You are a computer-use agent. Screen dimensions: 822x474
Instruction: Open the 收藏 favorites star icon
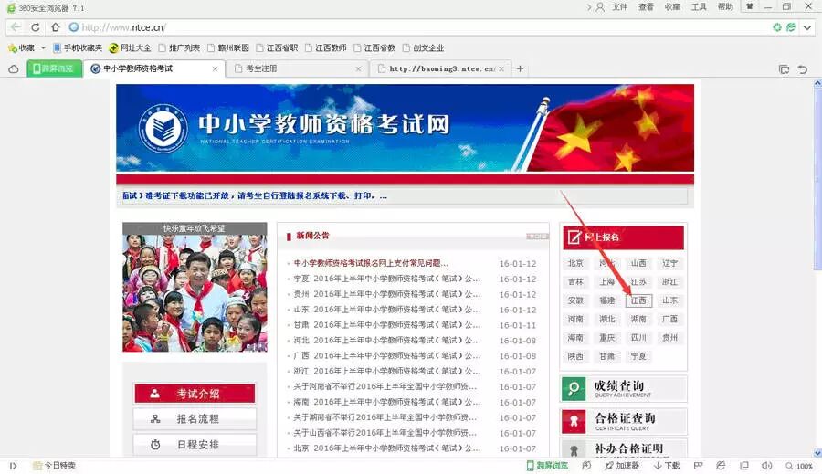[x=13, y=47]
